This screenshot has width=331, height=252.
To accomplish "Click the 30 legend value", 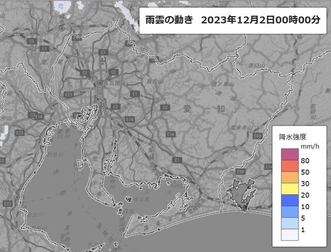I will point(305,184).
